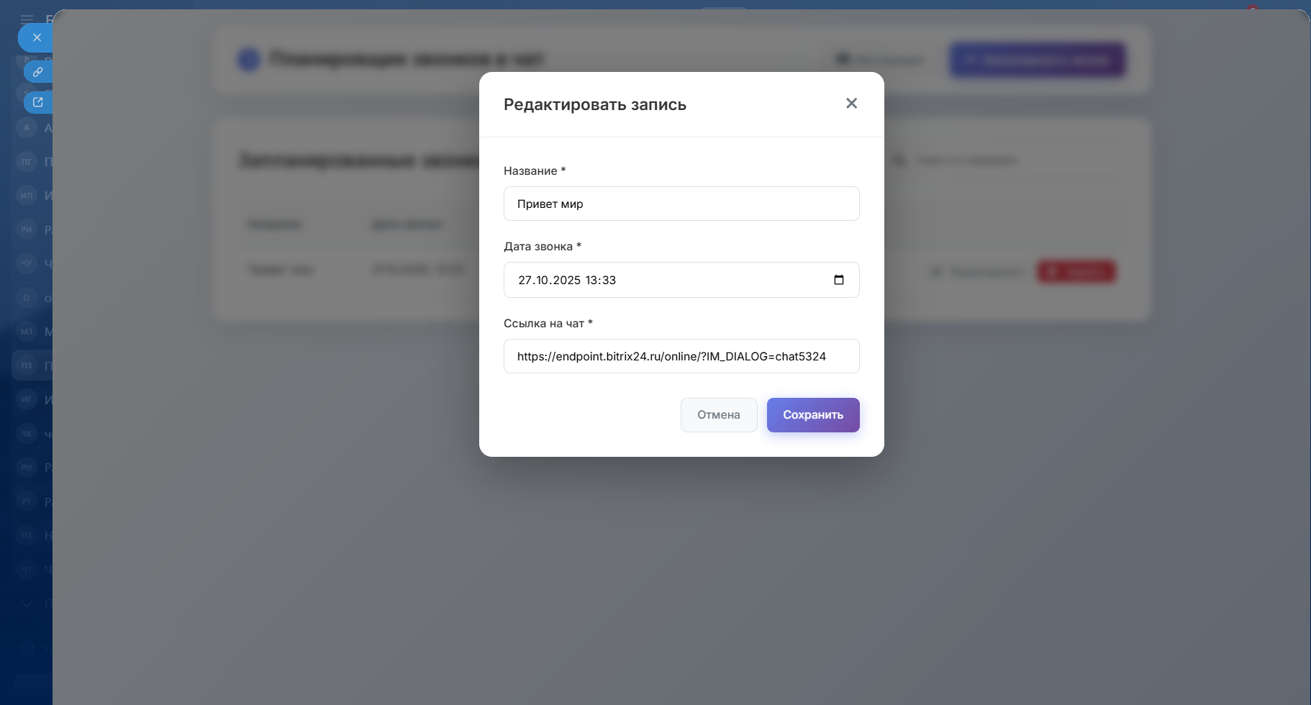Screen dimensions: 1311x705
Task: Open the 'МЗ' sidebar menu item
Action: tap(27, 332)
